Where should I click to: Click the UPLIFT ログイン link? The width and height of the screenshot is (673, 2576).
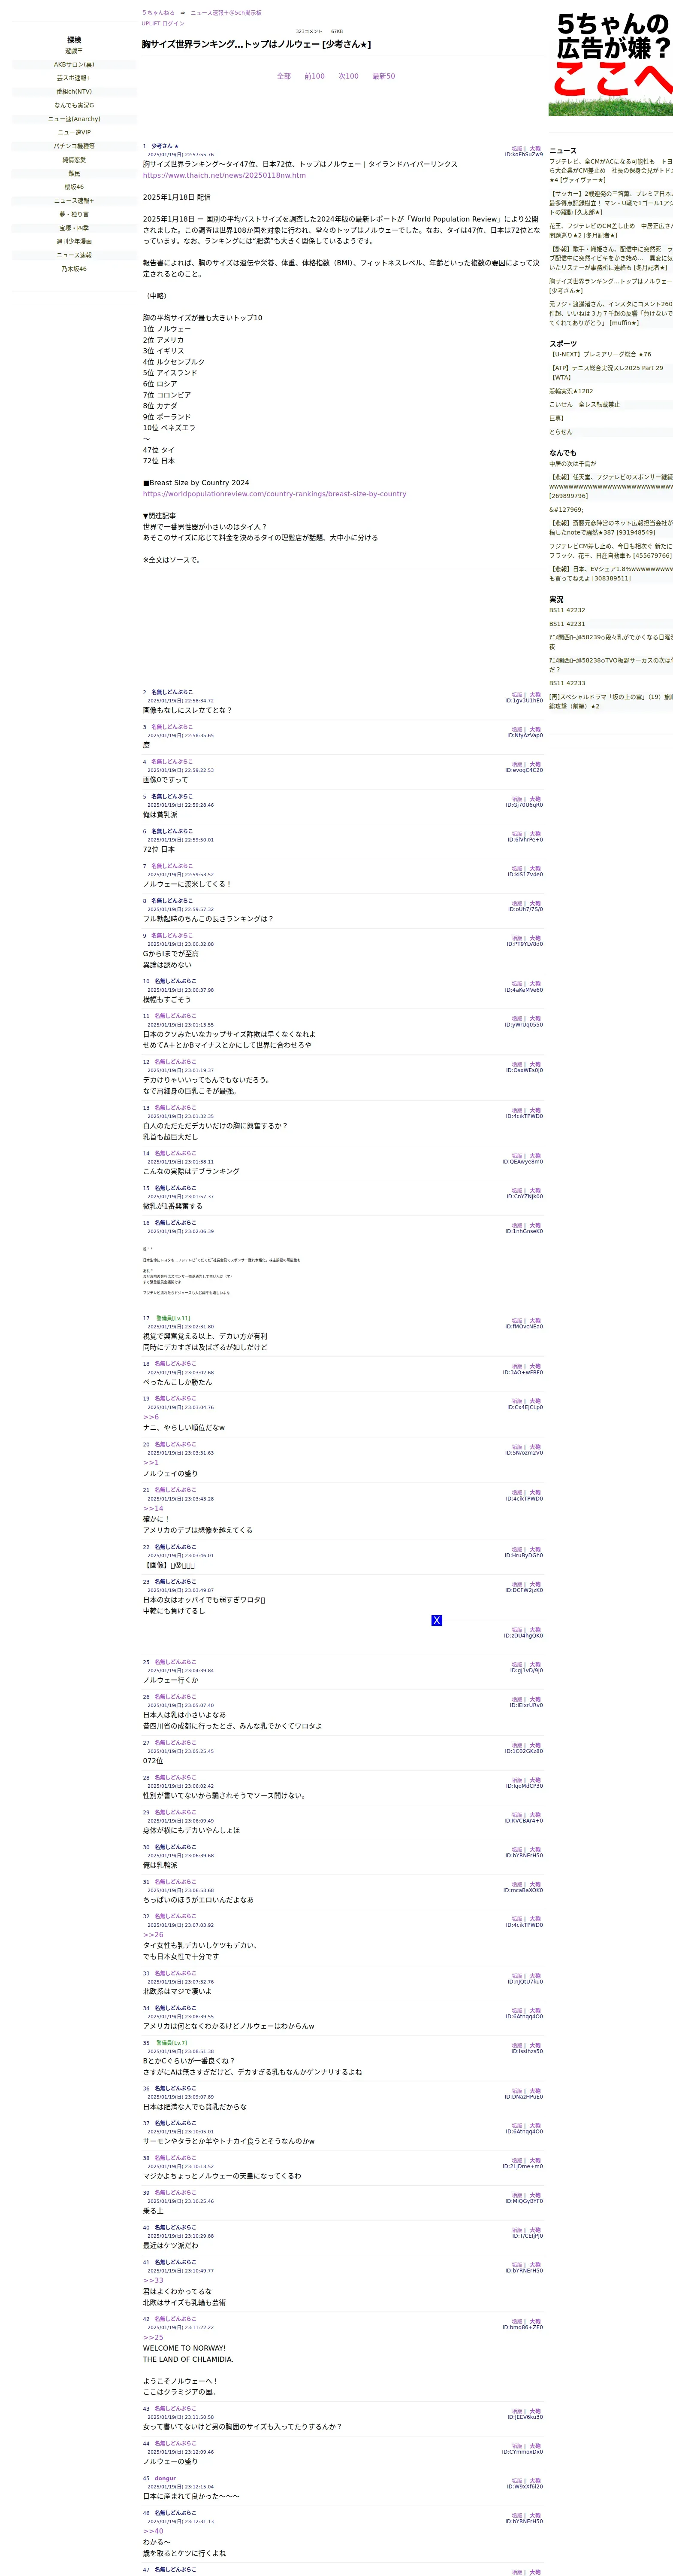pyautogui.click(x=163, y=23)
